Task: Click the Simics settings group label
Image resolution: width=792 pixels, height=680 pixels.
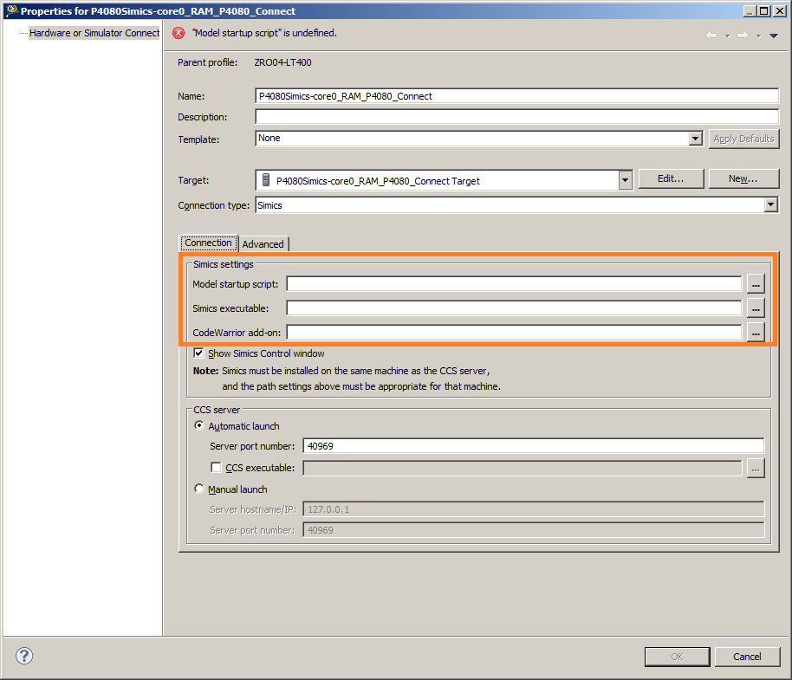Action: (224, 264)
